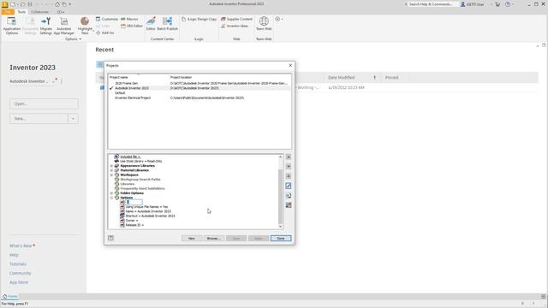Expand the Workspace node
Image resolution: width=548 pixels, height=308 pixels.
click(111, 175)
